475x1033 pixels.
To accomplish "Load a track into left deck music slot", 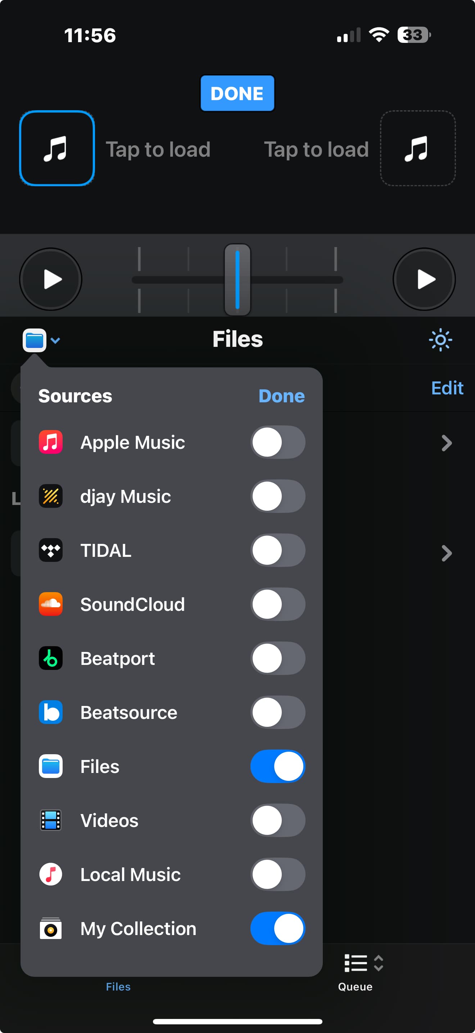I will click(x=57, y=148).
